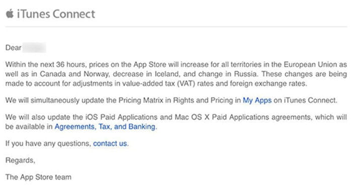Click the Pricing Matrix text
The width and height of the screenshot is (352, 186).
tap(141, 101)
